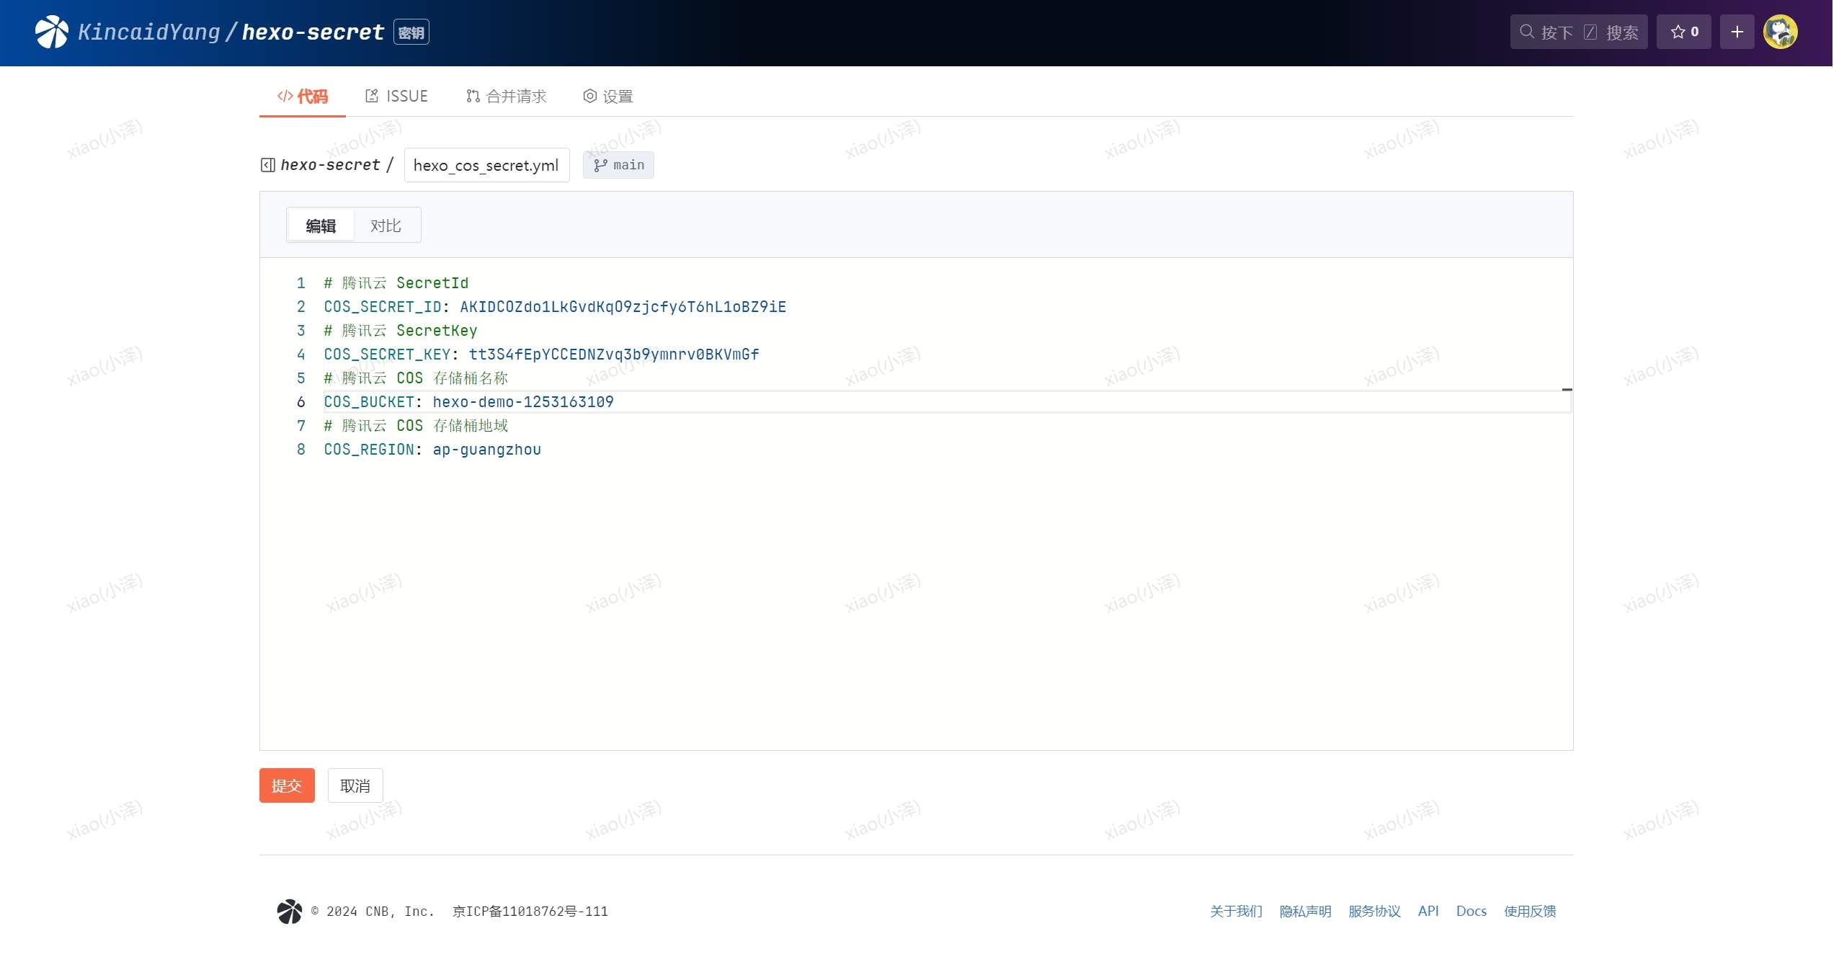Open the 服务协议 footer link
The width and height of the screenshot is (1844, 967).
(x=1375, y=912)
